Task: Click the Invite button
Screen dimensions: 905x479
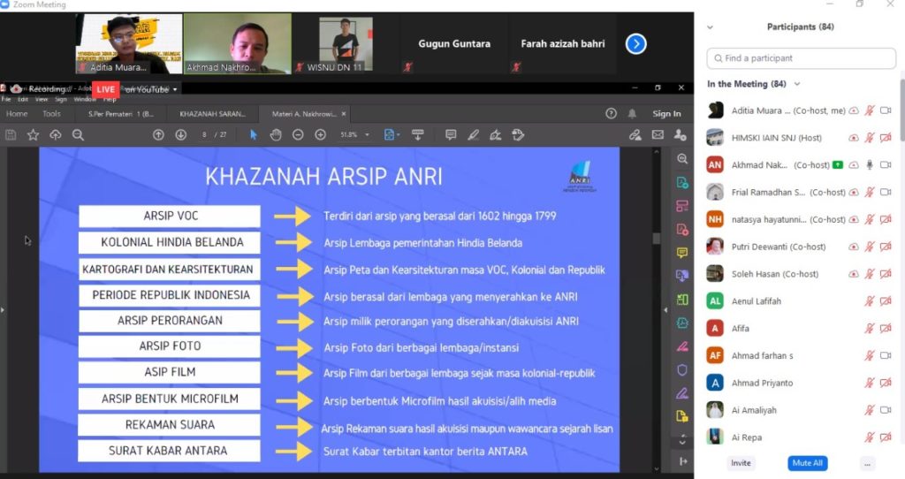Action: (x=741, y=463)
